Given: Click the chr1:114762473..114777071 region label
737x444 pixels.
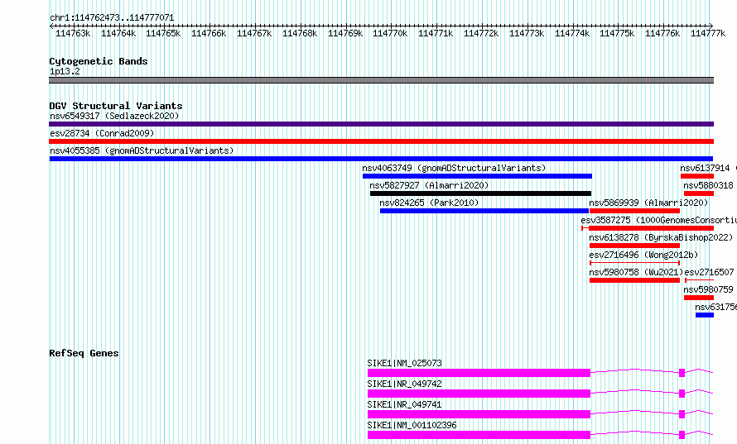Looking at the screenshot, I should 112,18.
